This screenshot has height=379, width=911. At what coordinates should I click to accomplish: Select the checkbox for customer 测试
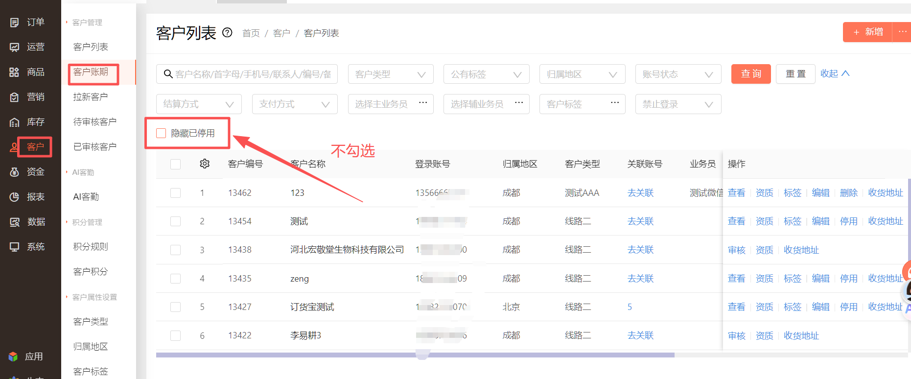point(175,221)
